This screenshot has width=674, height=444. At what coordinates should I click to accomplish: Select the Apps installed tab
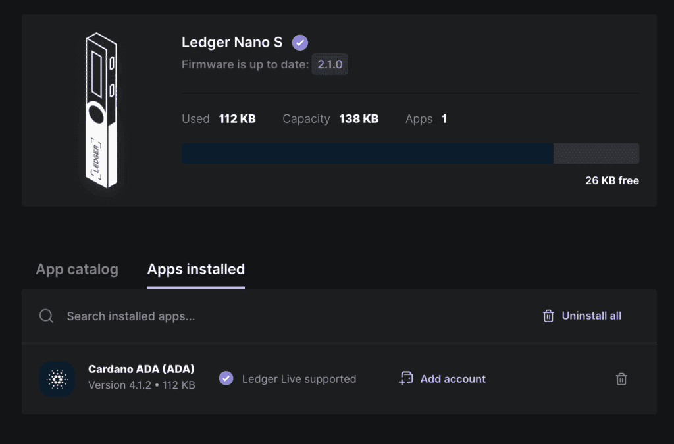(195, 269)
